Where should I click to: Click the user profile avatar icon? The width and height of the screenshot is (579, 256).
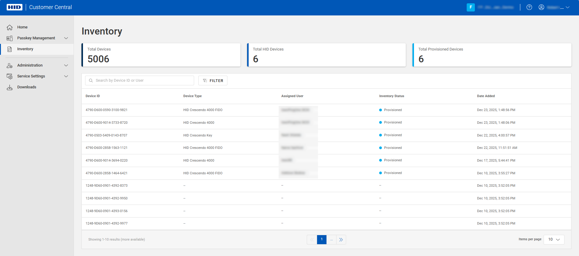click(541, 7)
